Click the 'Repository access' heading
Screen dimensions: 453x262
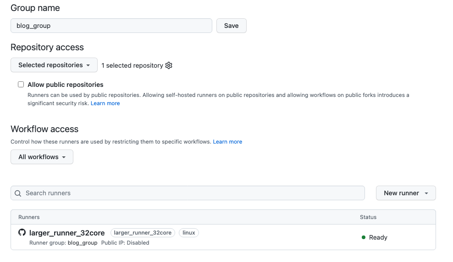point(47,47)
